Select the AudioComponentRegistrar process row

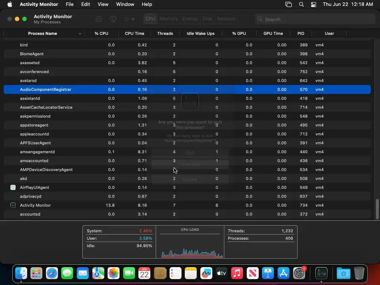[x=187, y=89]
